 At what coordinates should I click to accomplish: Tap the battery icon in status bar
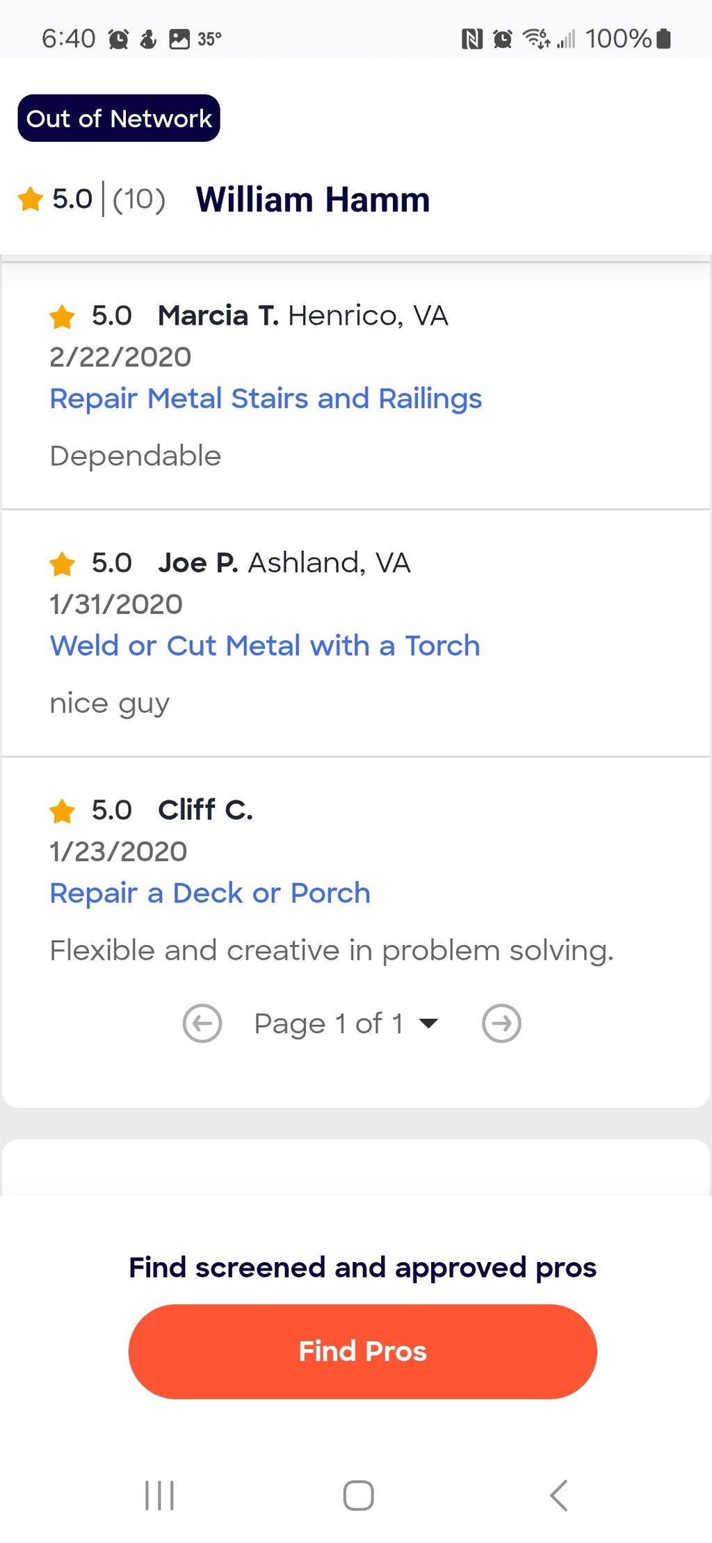tap(664, 39)
